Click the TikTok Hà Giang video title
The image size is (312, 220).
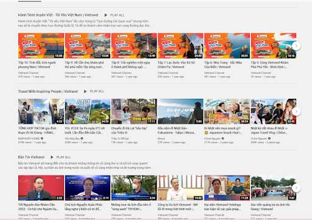(x=37, y=130)
